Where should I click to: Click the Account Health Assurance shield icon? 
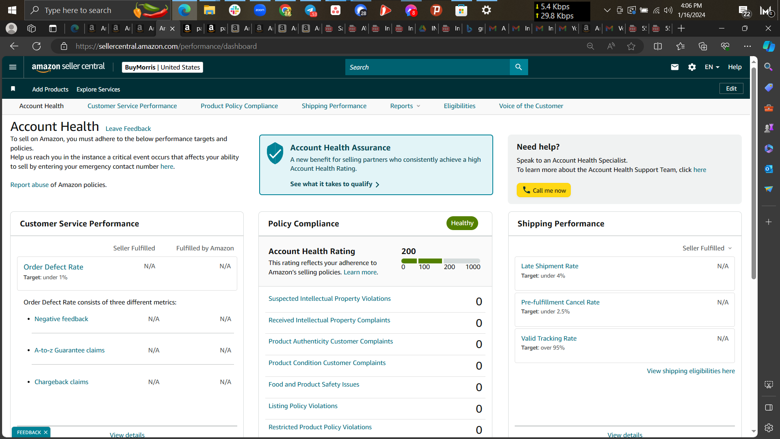[x=275, y=153]
